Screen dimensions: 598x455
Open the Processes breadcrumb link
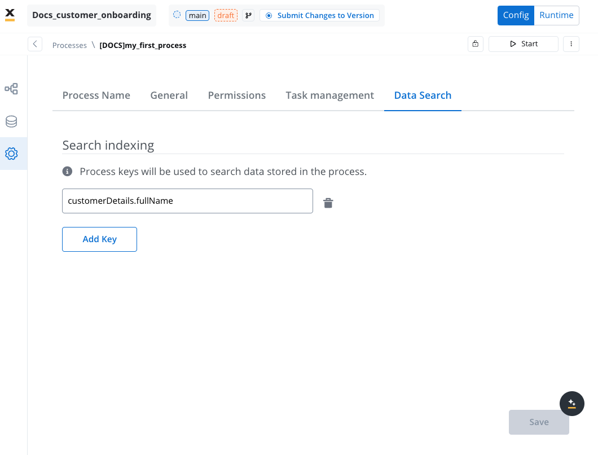pyautogui.click(x=69, y=45)
